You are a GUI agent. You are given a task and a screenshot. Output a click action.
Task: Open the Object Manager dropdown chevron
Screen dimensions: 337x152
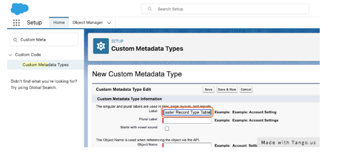tap(109, 23)
